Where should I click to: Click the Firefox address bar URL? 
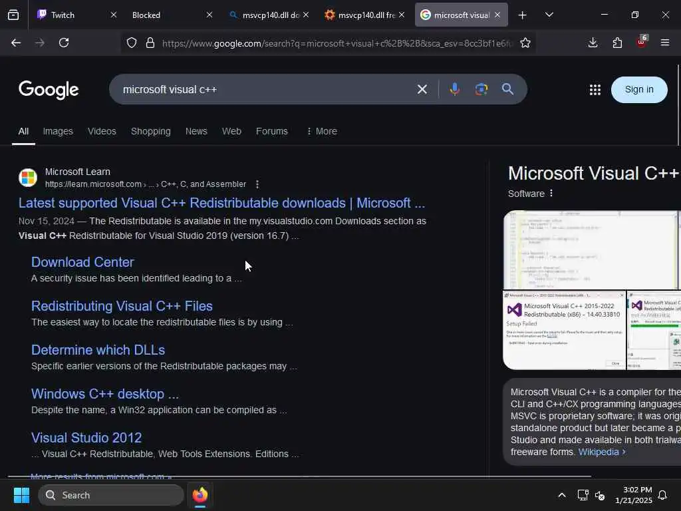coord(337,43)
